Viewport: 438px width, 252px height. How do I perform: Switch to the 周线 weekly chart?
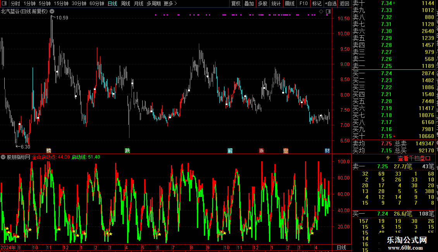(126, 3)
